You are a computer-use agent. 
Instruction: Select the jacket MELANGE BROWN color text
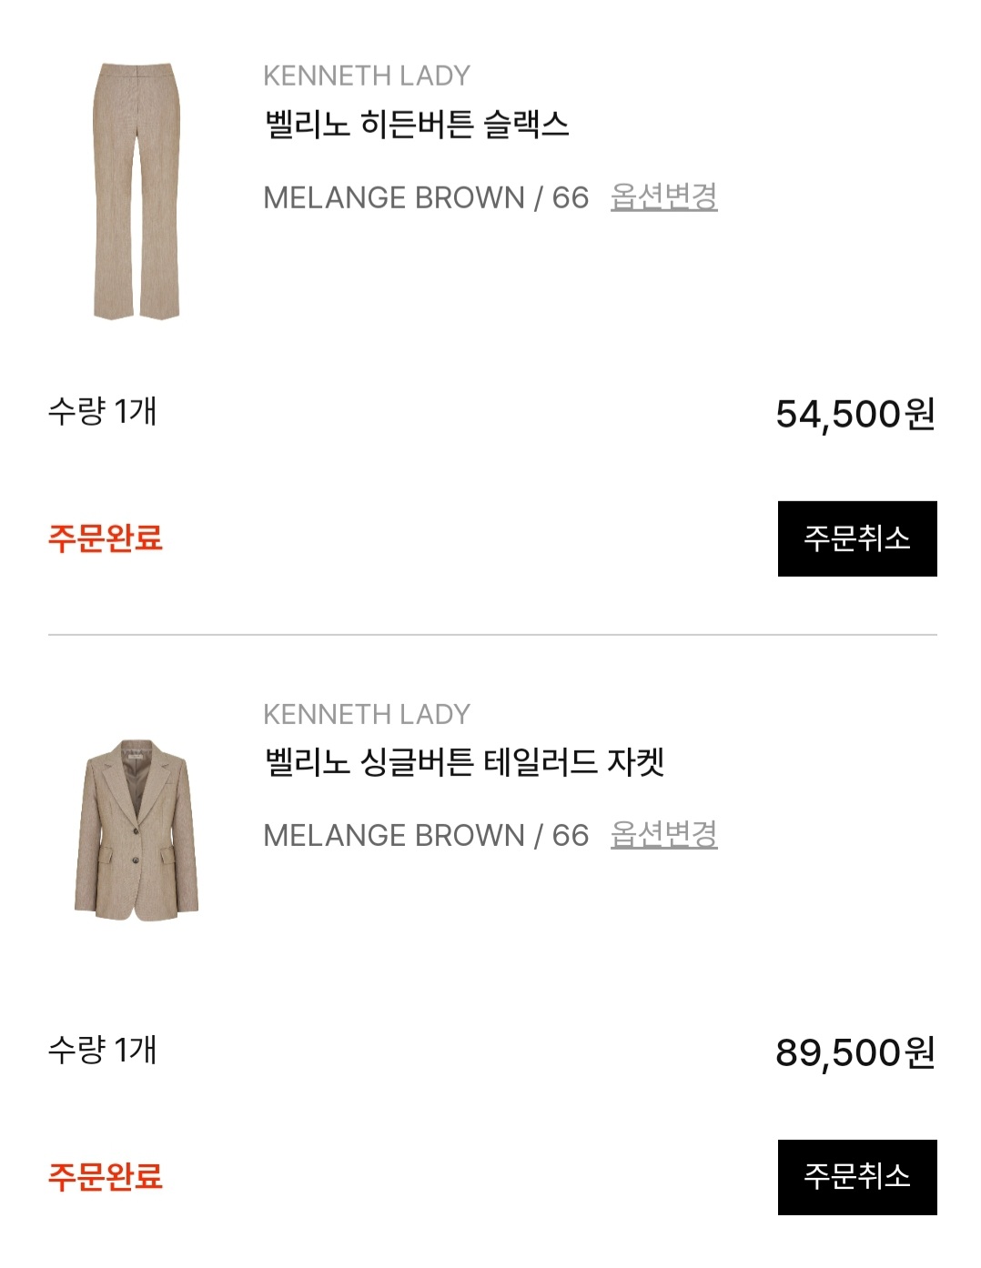click(x=393, y=835)
